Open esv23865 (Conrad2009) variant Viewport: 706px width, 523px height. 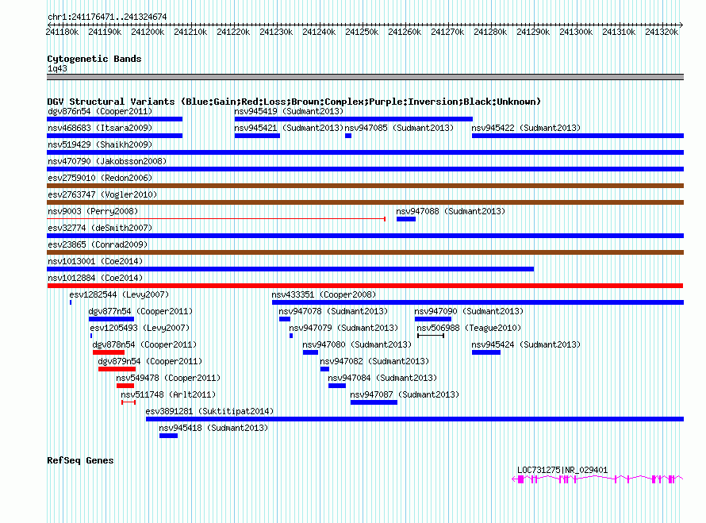(x=98, y=244)
